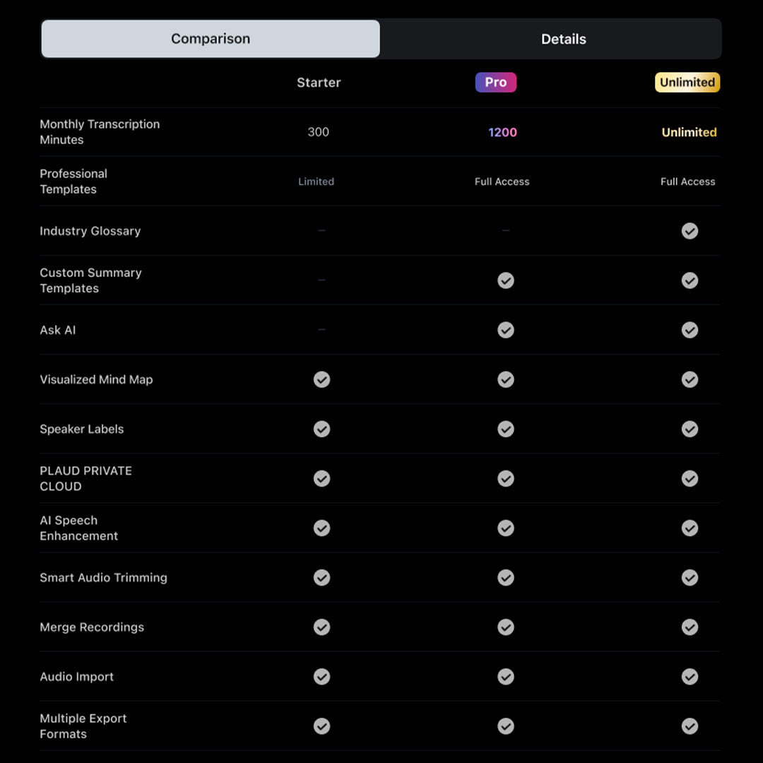The height and width of the screenshot is (763, 763).
Task: Click the Pro checkmark for Custom Summary Templates
Action: click(x=506, y=280)
